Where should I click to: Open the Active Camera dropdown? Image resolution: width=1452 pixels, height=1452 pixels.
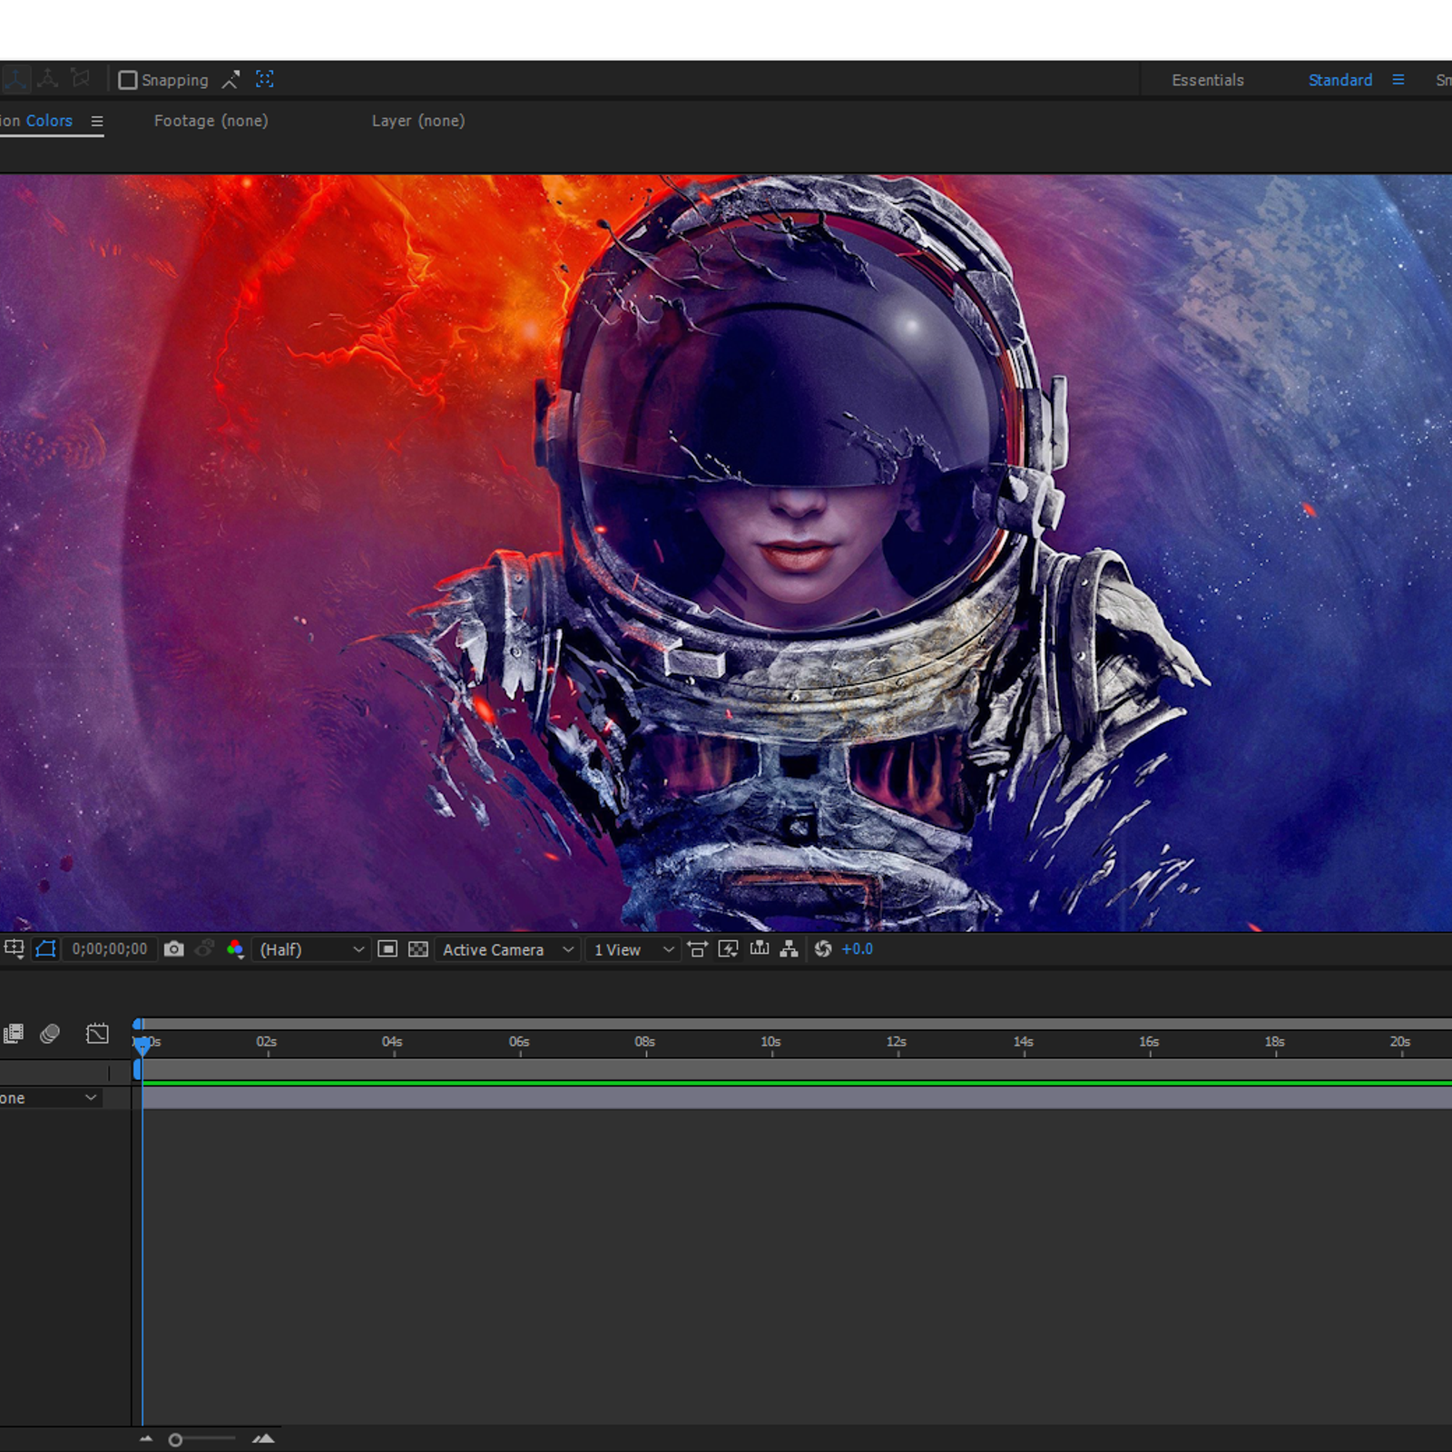coord(507,949)
